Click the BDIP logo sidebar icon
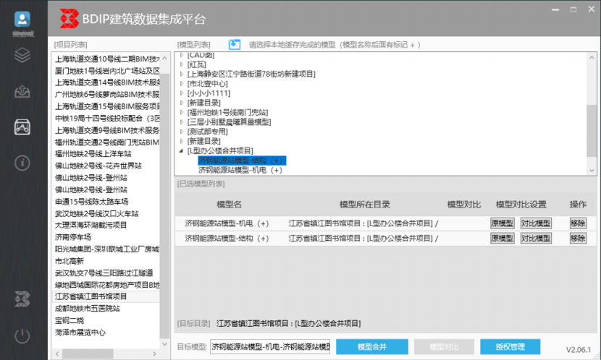The image size is (601, 360). tap(22, 299)
